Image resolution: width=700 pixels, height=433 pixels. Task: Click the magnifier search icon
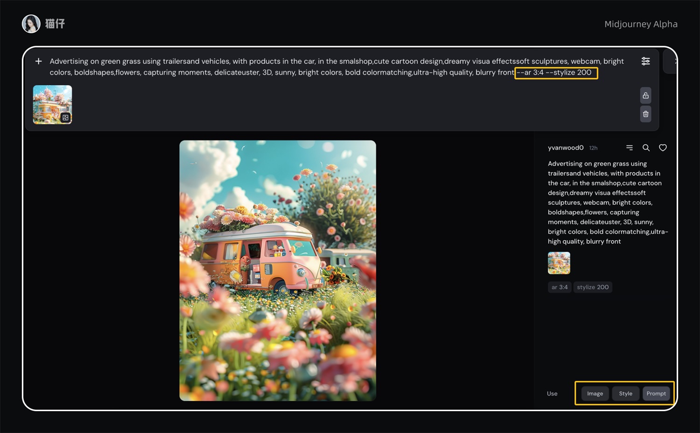pos(646,148)
